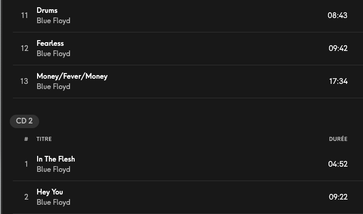Click the 09:22 duration of Hey You
Viewport: 363px width, 214px height.
coord(338,197)
